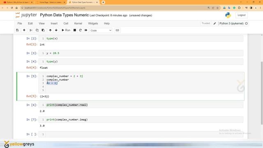Open the cell type dropdown showing Code
This screenshot has height=148, width=263.
(x=101, y=30)
